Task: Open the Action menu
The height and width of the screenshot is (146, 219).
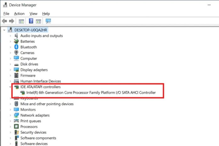Action: point(19,14)
